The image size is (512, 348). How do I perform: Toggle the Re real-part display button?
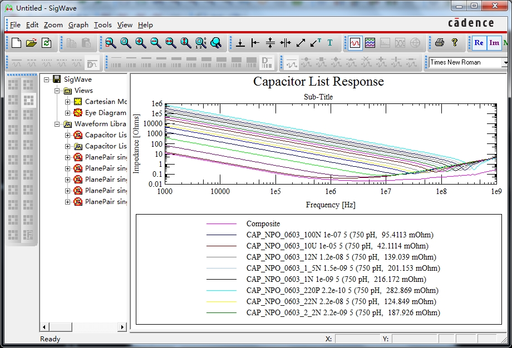[x=479, y=43]
